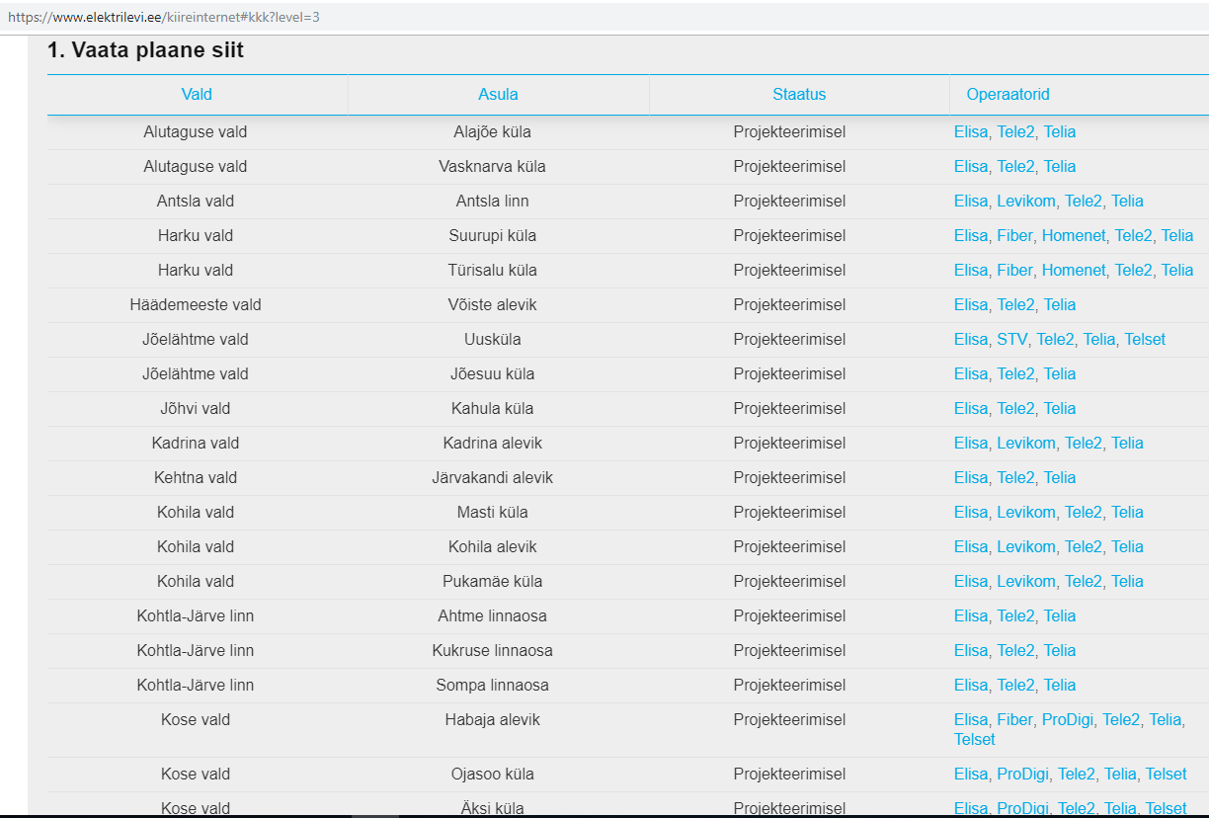Open Homenet link in Türisalu küla row
Viewport: 1209px width, 818px height.
point(1074,271)
